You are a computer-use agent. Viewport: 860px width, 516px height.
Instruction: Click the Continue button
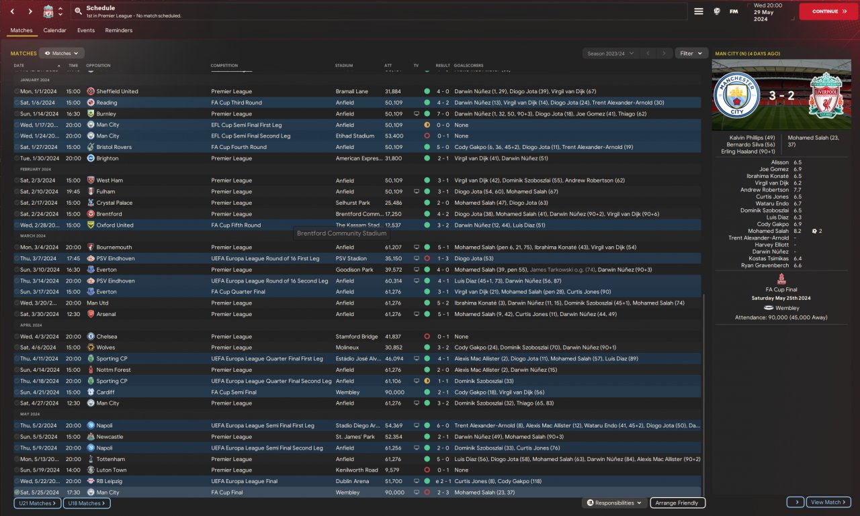(828, 11)
